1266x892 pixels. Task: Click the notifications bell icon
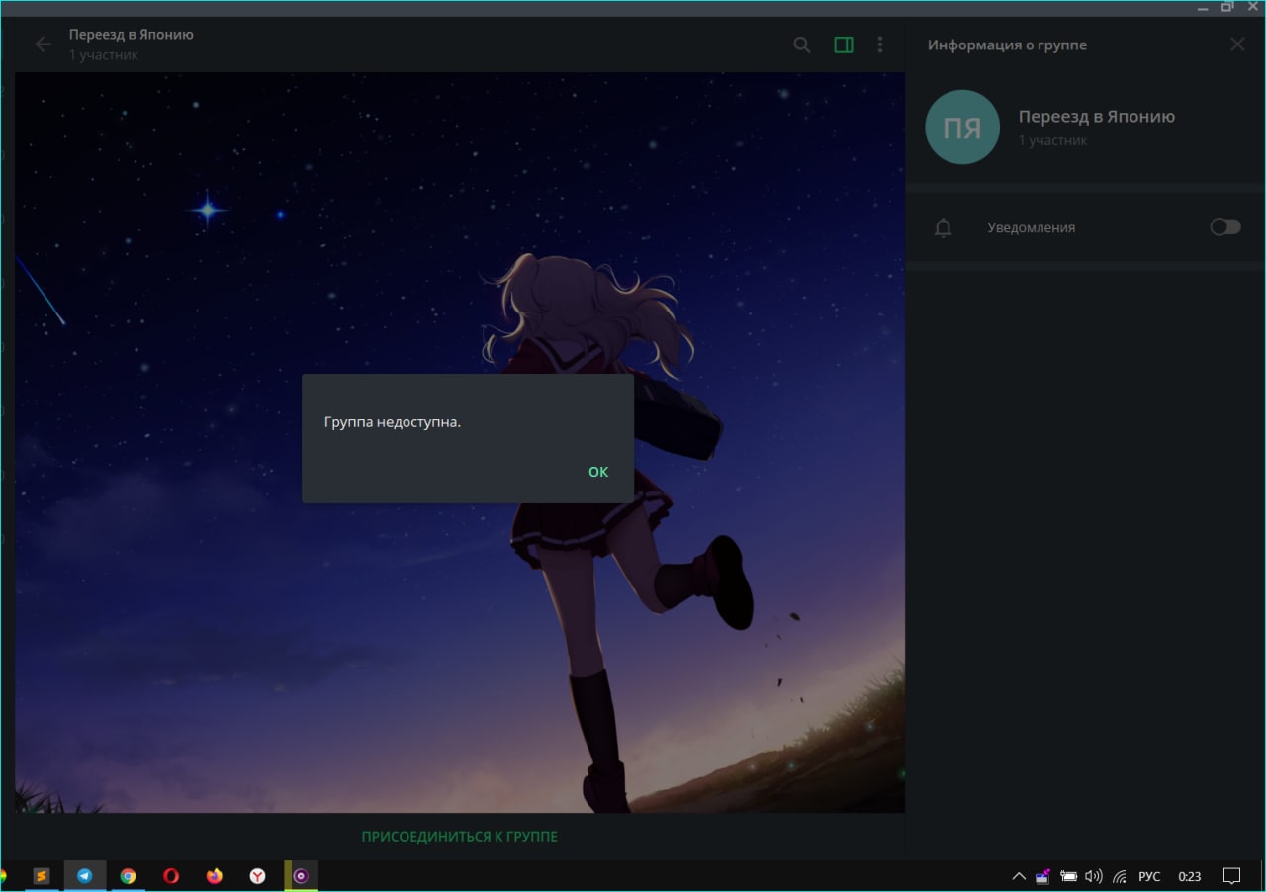944,228
